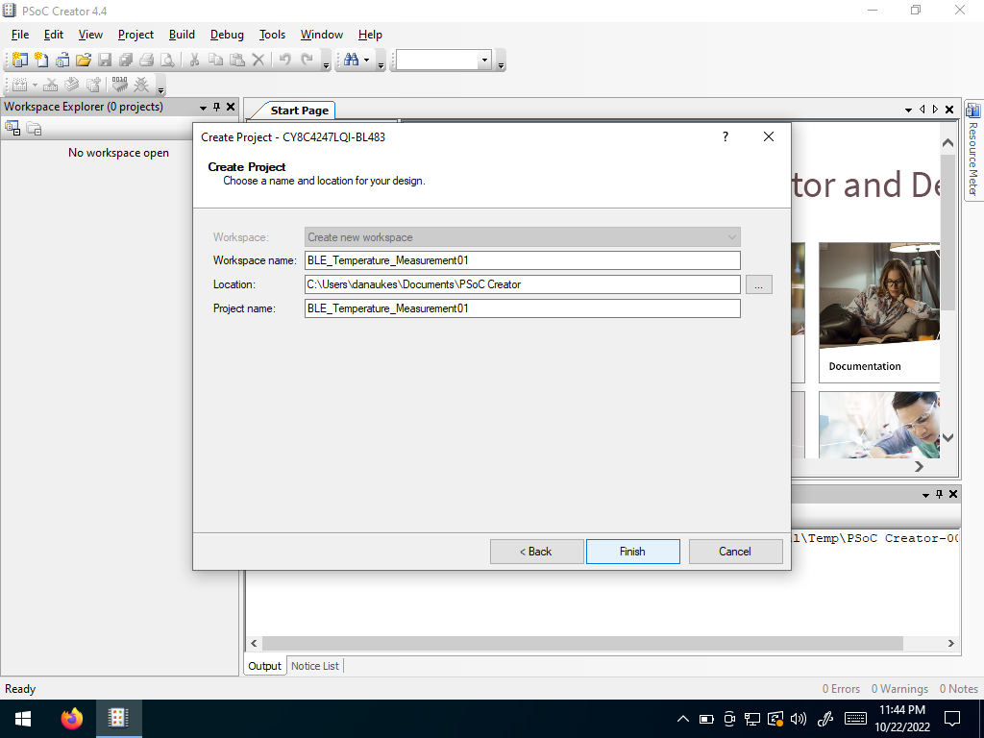Click the Undo arrow icon

coord(284,60)
